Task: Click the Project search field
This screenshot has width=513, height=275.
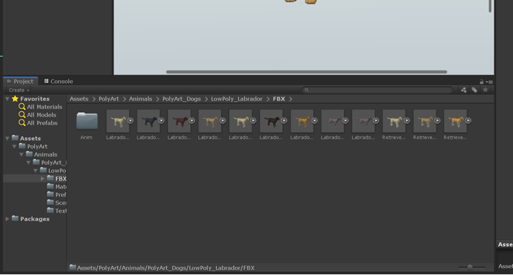Action: click(x=377, y=90)
